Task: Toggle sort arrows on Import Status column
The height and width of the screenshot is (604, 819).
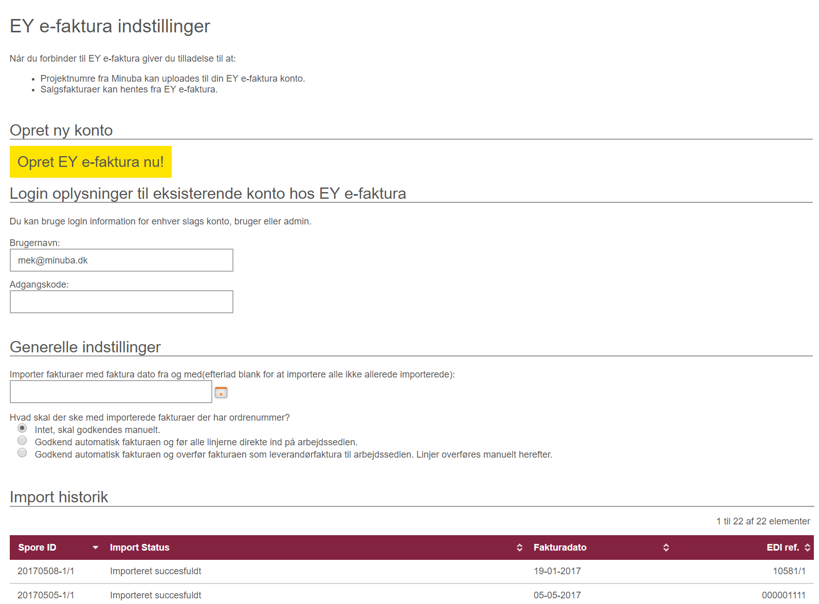Action: 520,548
